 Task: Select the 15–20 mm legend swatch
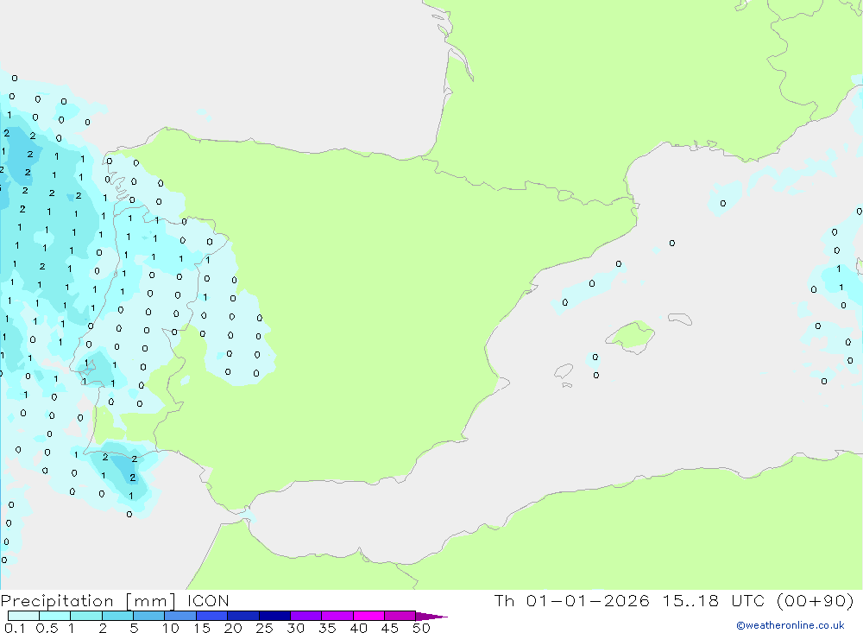click(x=211, y=616)
